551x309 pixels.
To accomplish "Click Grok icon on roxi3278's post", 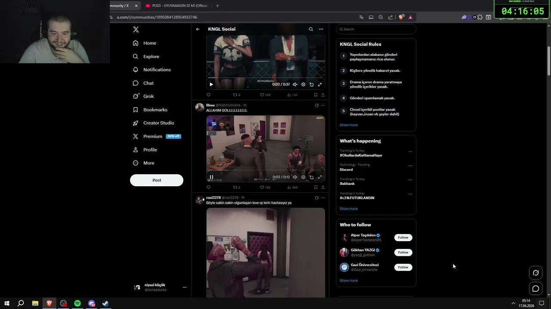I will [316, 198].
